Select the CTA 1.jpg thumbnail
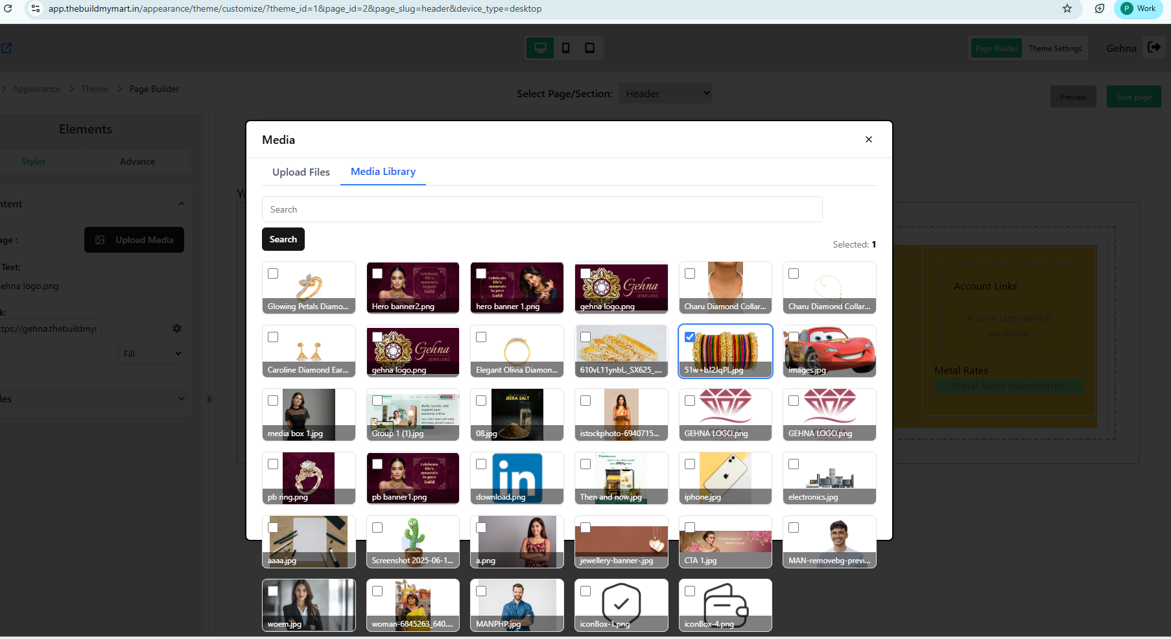The width and height of the screenshot is (1171, 639). pos(726,541)
